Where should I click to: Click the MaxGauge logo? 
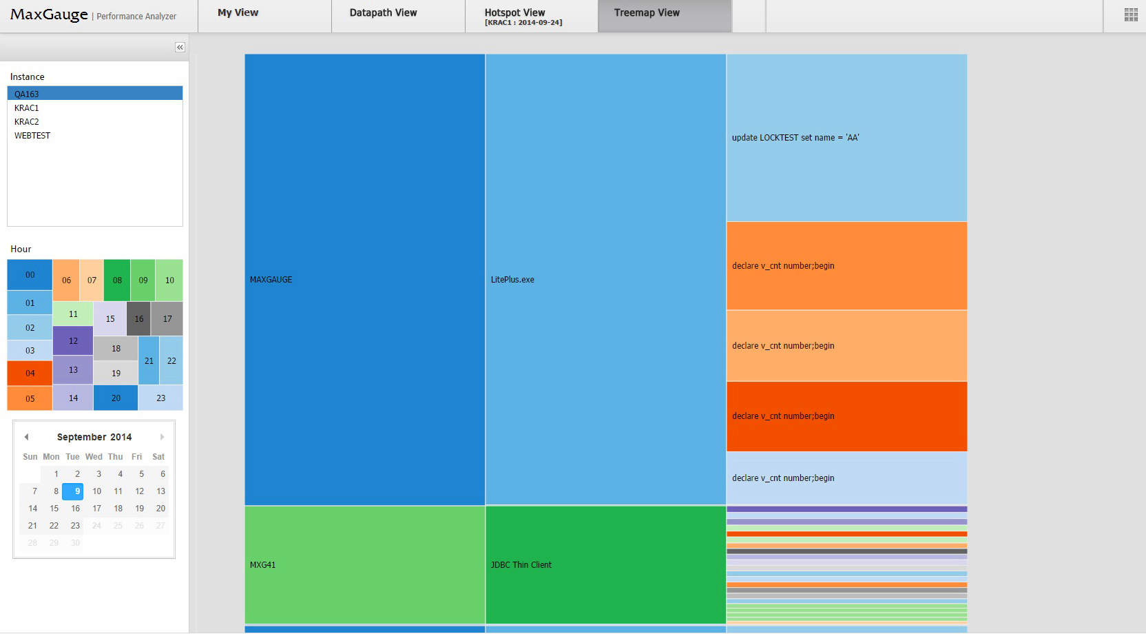pyautogui.click(x=49, y=14)
